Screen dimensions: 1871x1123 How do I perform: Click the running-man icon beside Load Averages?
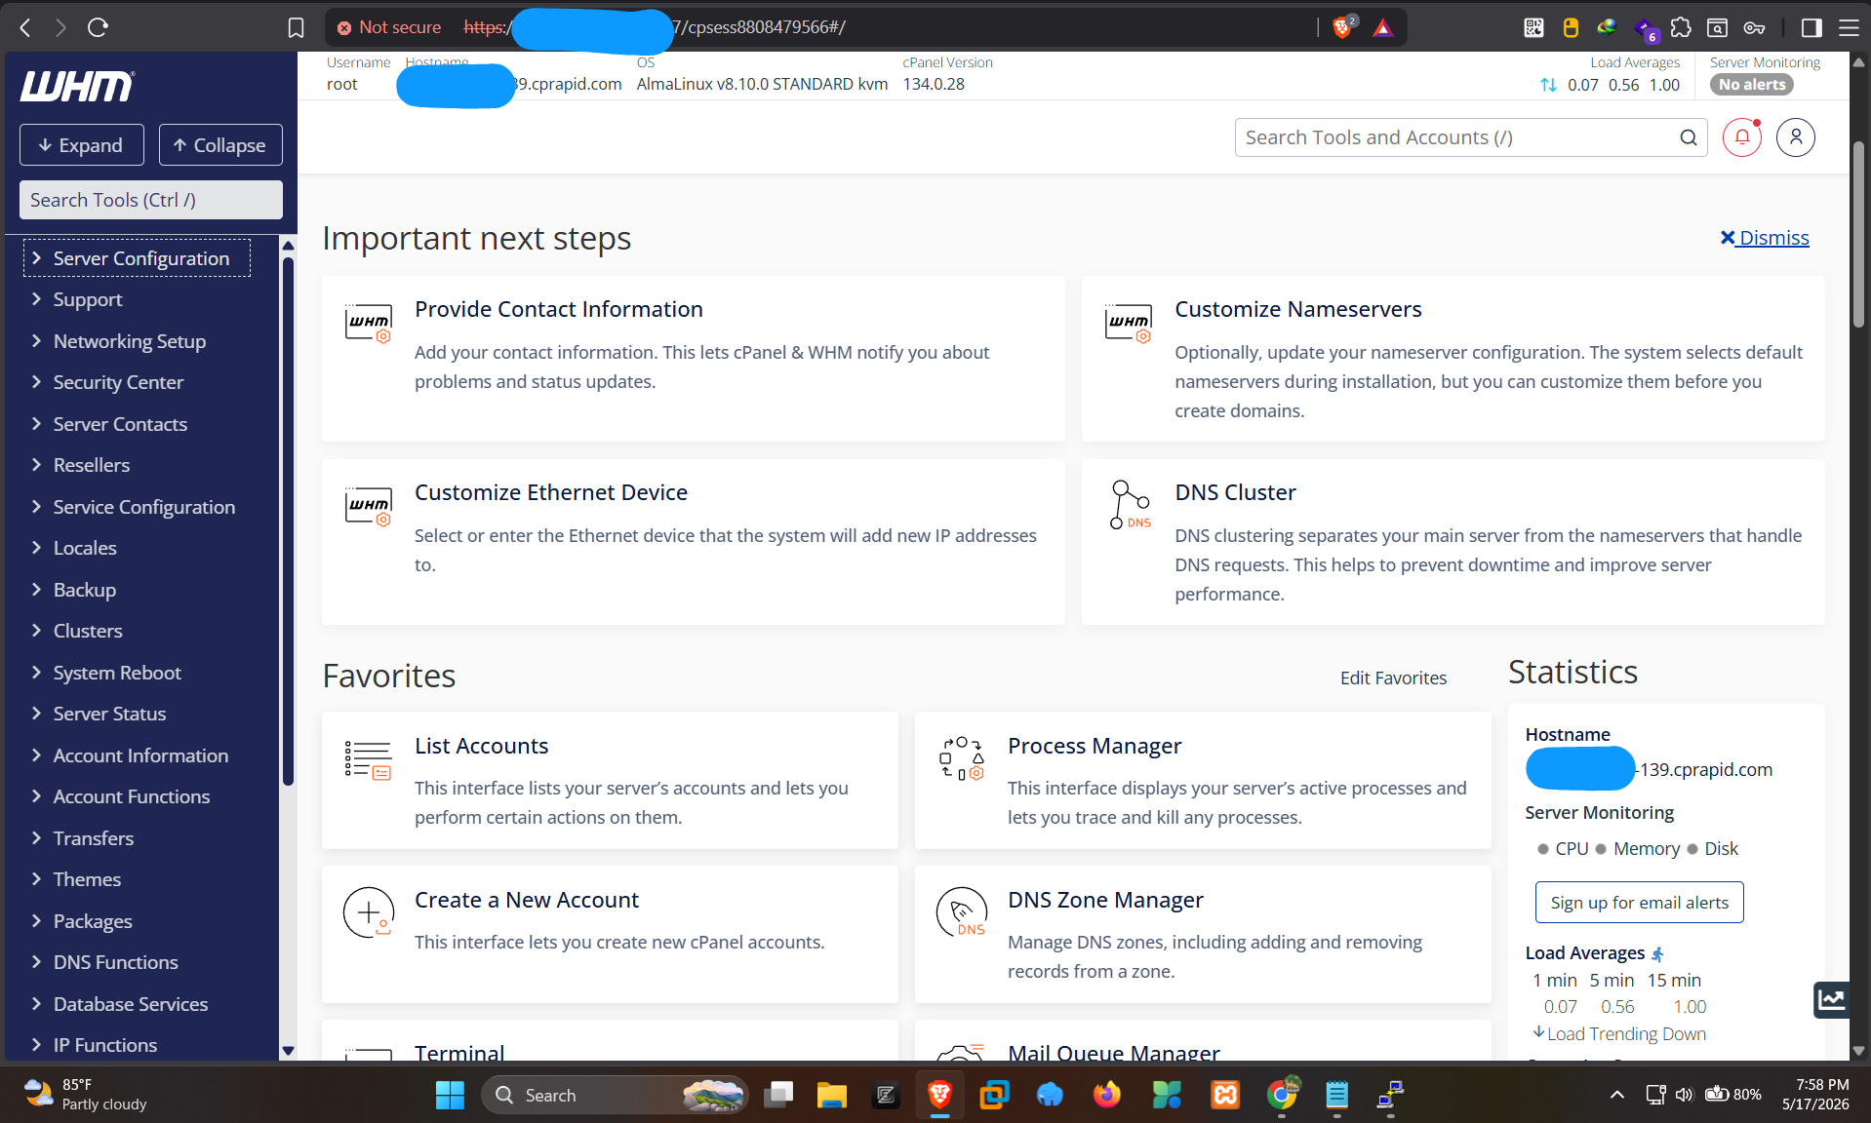pos(1657,953)
